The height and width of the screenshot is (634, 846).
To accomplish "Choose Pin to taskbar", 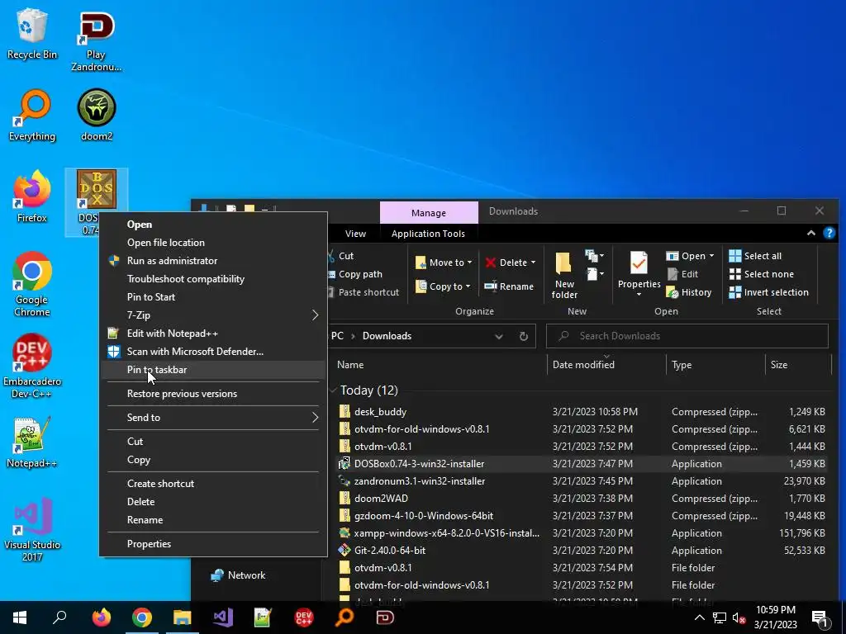I will point(212,369).
